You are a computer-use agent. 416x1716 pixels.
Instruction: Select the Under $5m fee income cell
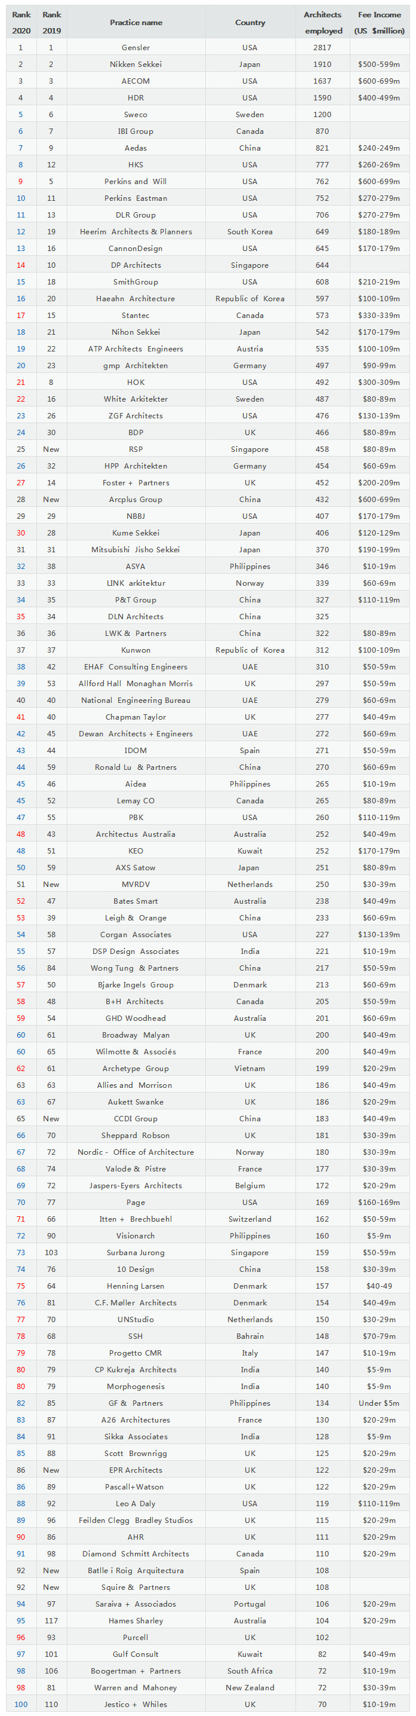(379, 1403)
